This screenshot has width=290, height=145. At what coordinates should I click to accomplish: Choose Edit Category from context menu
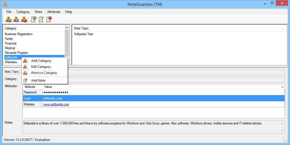coord(44,67)
